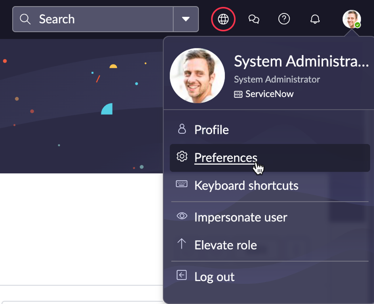This screenshot has width=374, height=304.
Task: Click Log out in user menu
Action: coord(270,276)
